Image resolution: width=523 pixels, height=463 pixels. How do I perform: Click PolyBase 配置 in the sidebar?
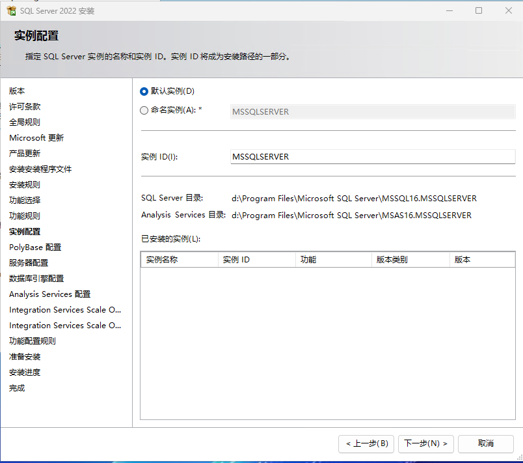click(x=35, y=247)
